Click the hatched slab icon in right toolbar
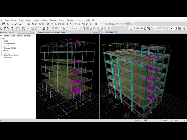This screenshot has height=140, width=187. point(148,28)
